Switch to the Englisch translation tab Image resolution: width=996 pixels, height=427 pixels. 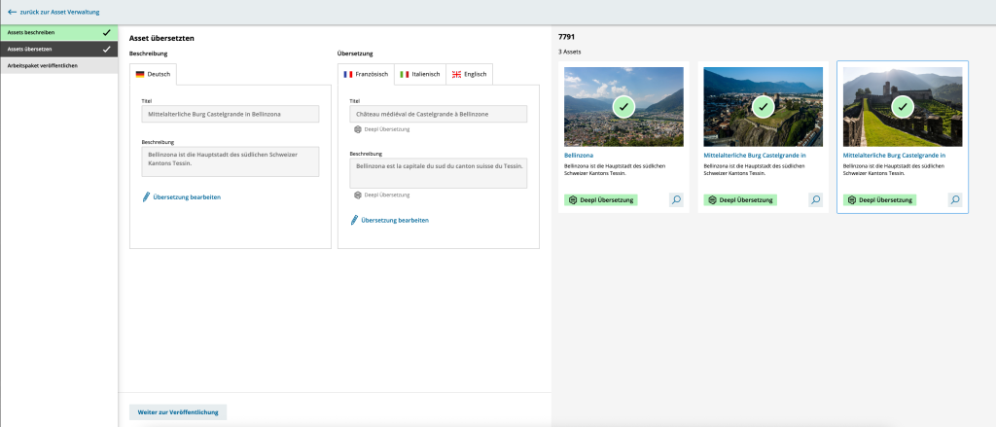(x=469, y=74)
